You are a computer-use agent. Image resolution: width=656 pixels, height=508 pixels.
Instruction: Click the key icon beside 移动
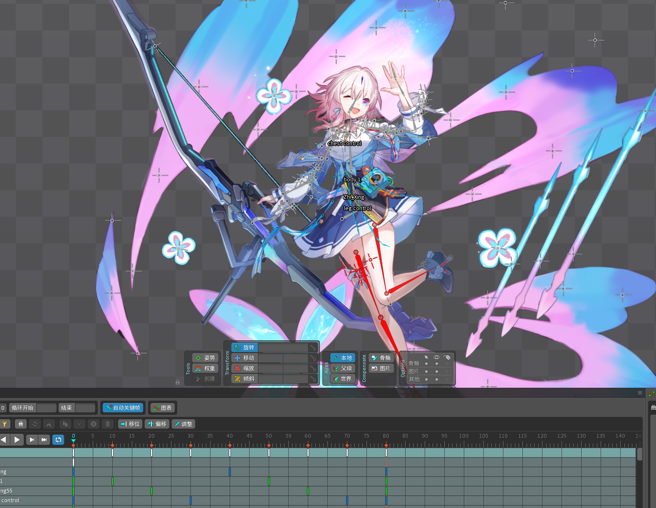click(313, 358)
